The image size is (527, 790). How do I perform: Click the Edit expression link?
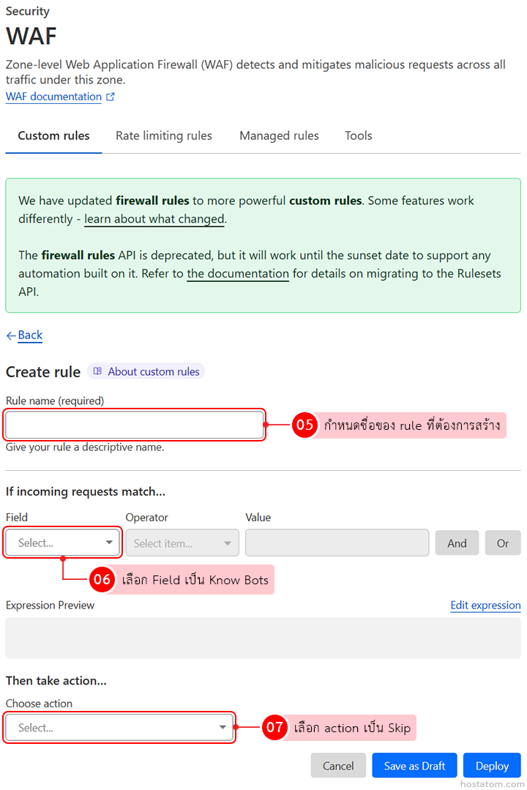[485, 605]
